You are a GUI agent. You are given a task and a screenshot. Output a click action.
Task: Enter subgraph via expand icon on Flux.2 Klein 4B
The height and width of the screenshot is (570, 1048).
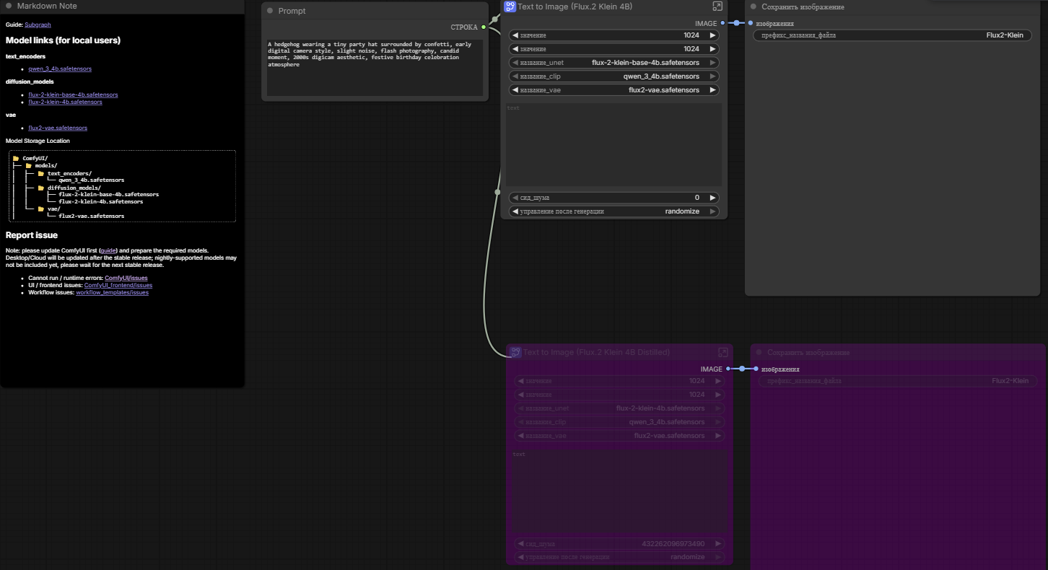click(x=717, y=6)
